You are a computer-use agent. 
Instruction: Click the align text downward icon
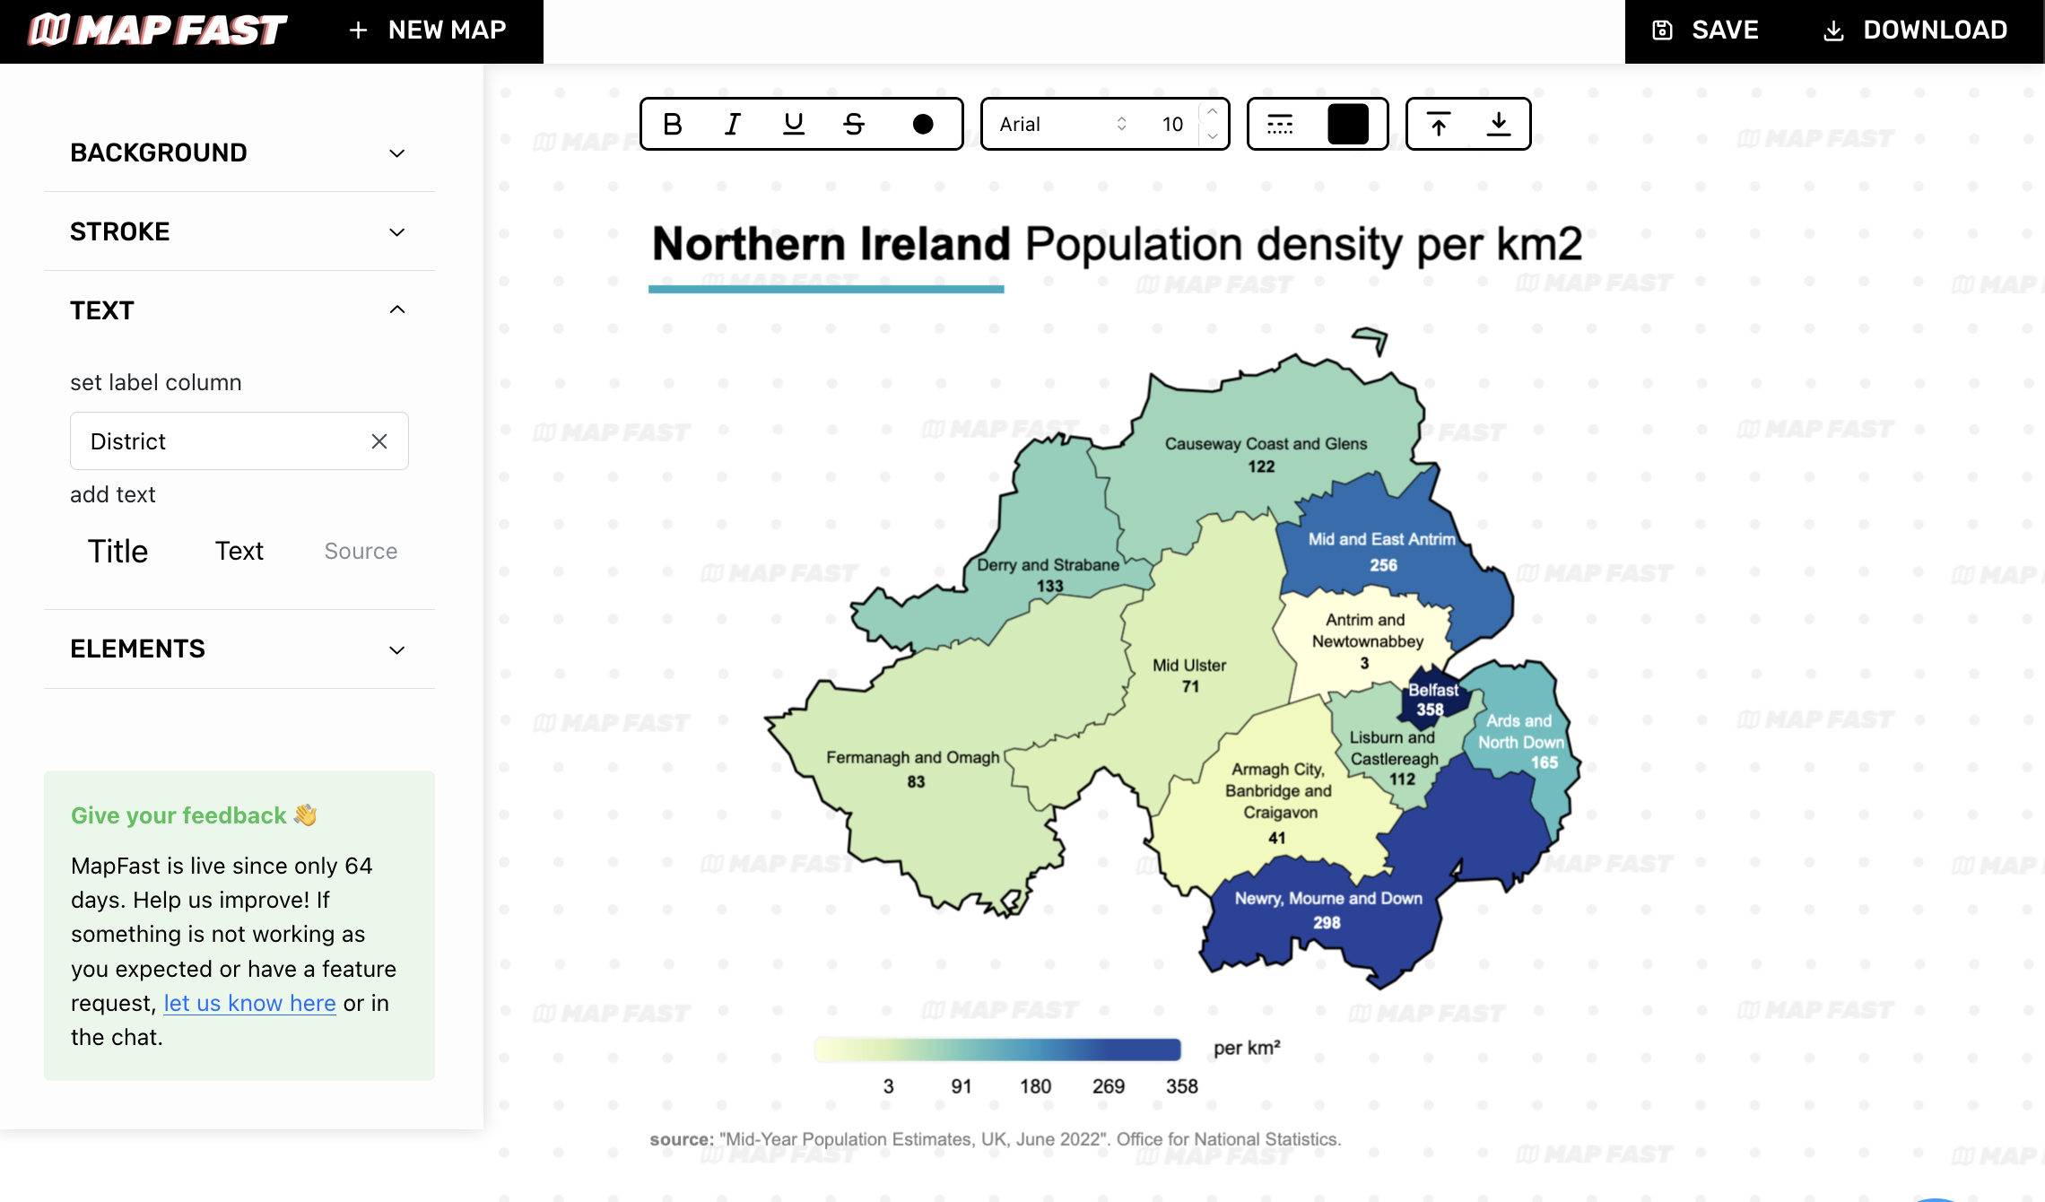[1497, 123]
